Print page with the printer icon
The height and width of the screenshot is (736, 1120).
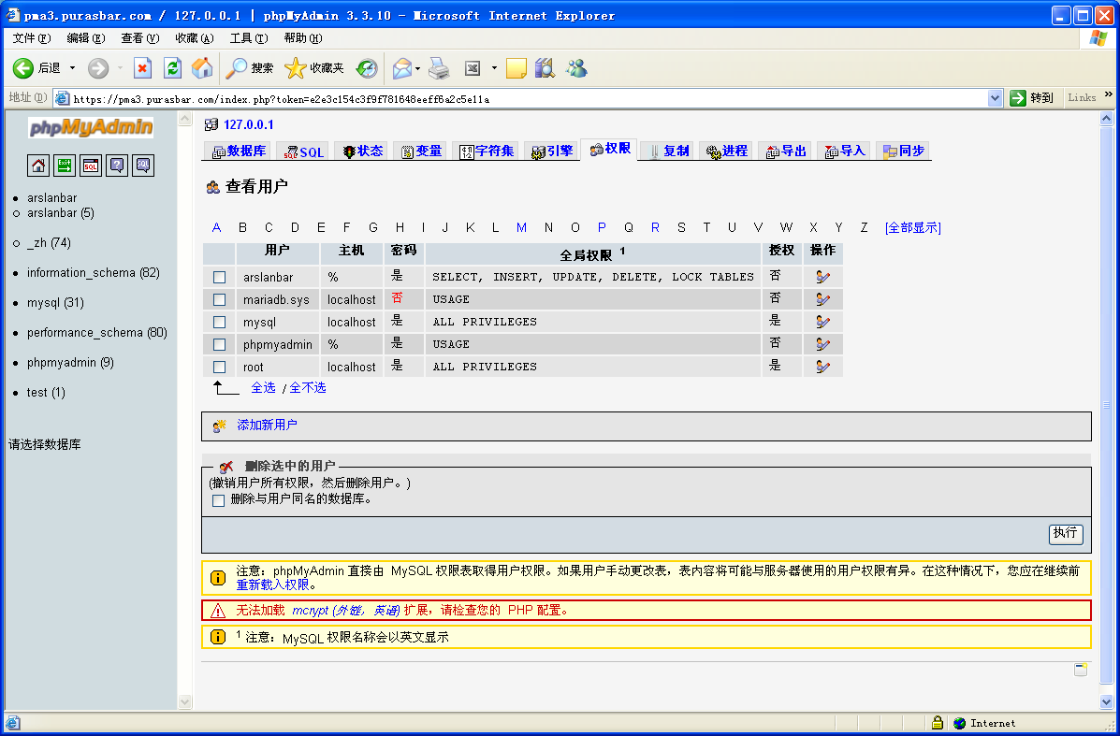pyautogui.click(x=439, y=68)
